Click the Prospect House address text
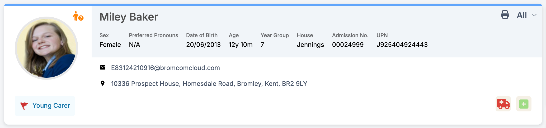 coord(209,84)
